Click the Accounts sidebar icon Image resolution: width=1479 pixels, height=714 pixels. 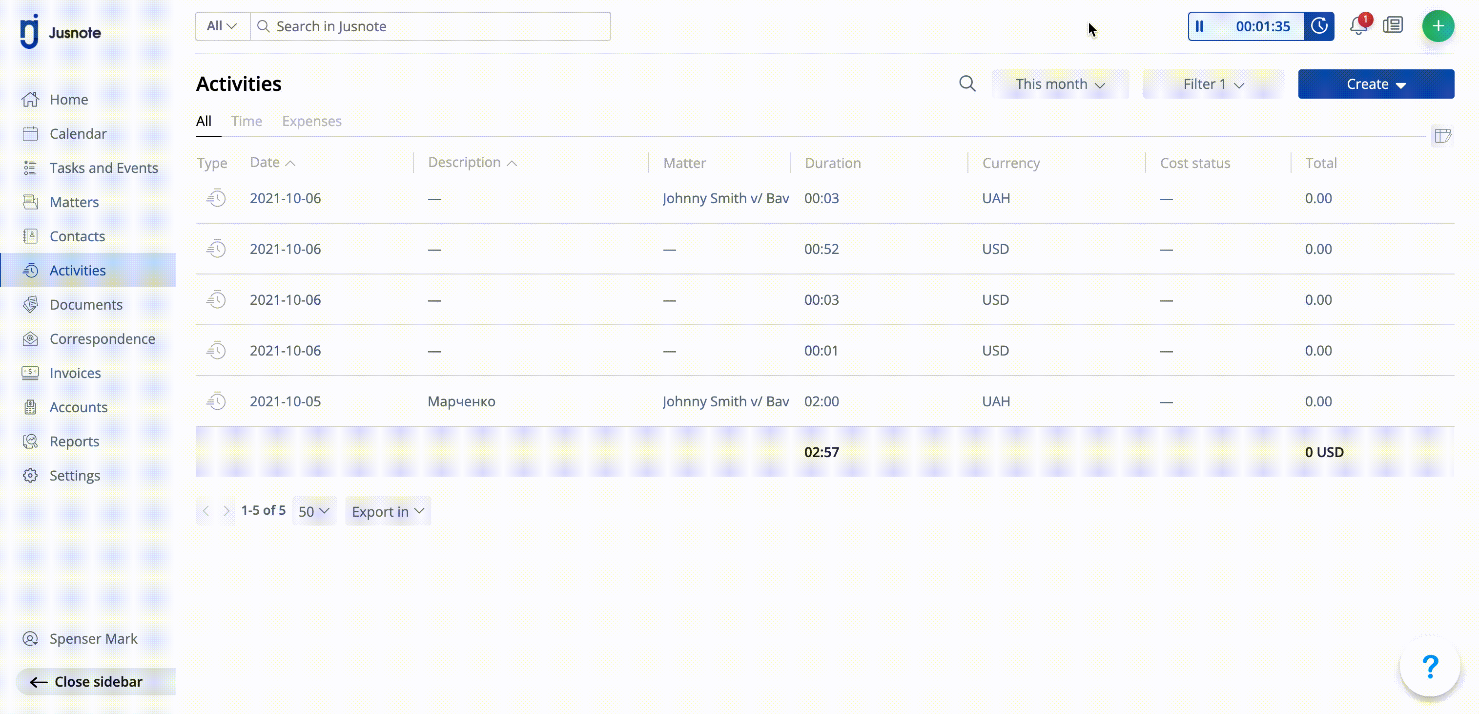click(x=30, y=407)
